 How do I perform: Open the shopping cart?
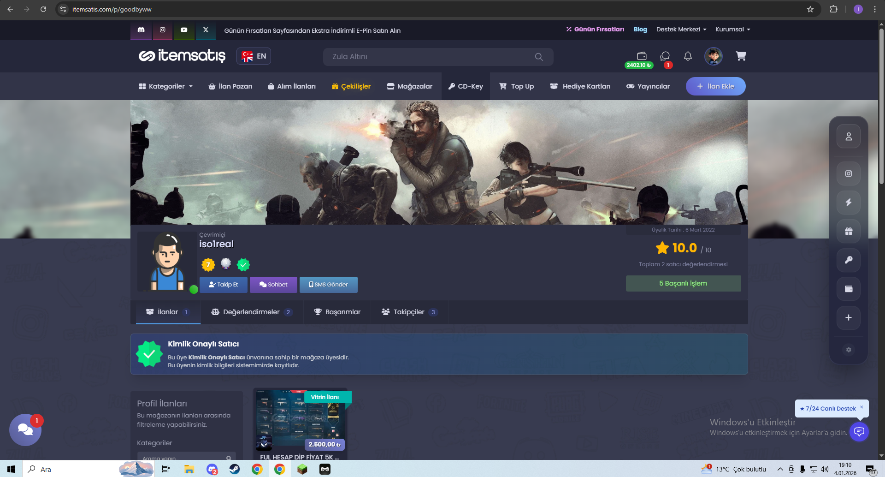741,56
